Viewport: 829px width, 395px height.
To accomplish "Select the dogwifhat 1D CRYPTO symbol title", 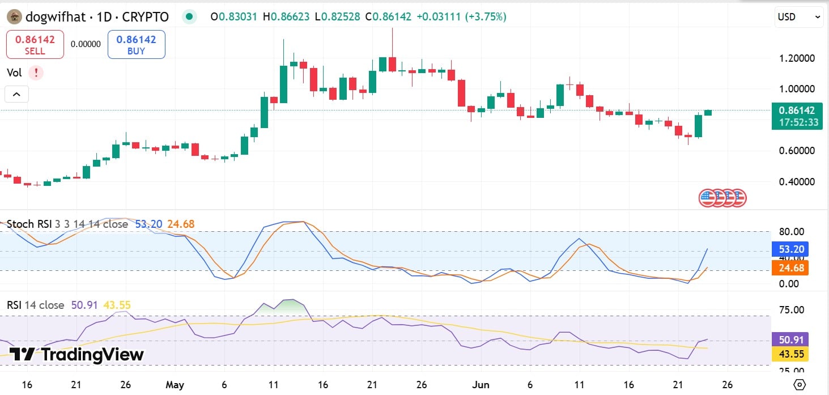I will click(x=97, y=17).
